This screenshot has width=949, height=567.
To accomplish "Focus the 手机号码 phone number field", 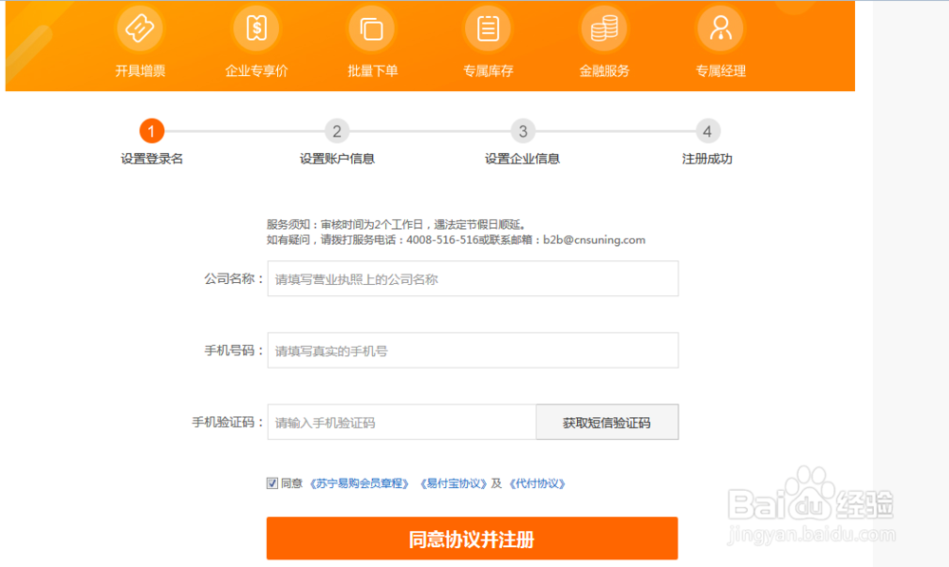I will [473, 350].
